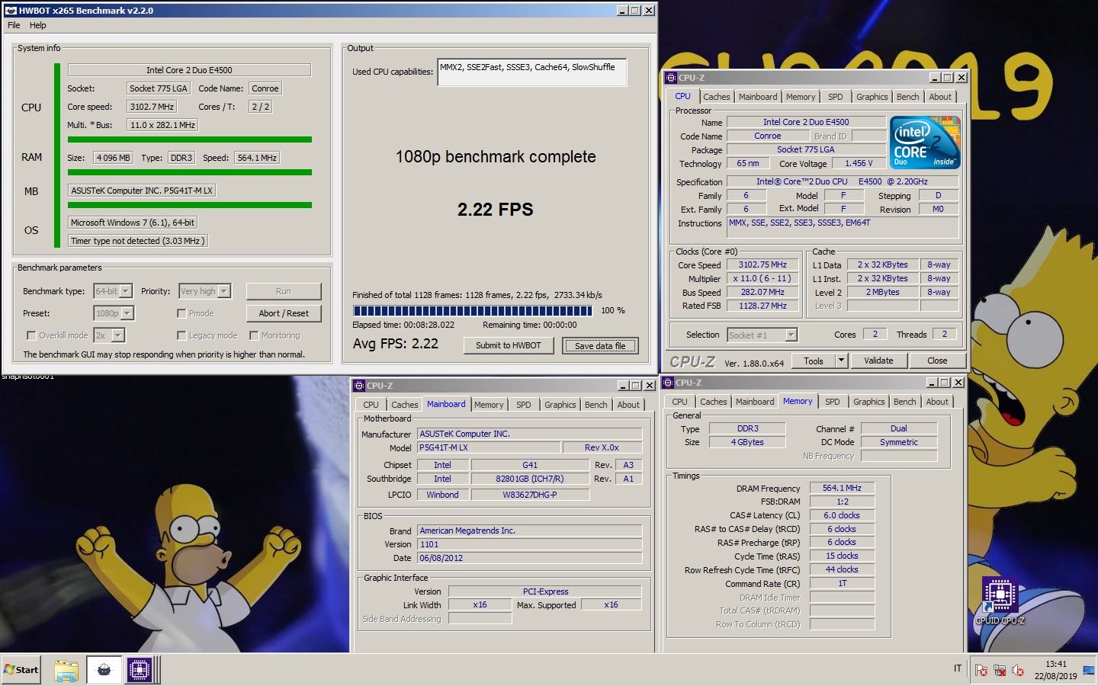1098x686 pixels.
Task: Click the Tools button in CPU-Z
Action: [814, 361]
